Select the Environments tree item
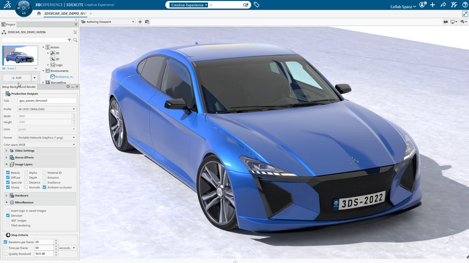 [x=59, y=71]
